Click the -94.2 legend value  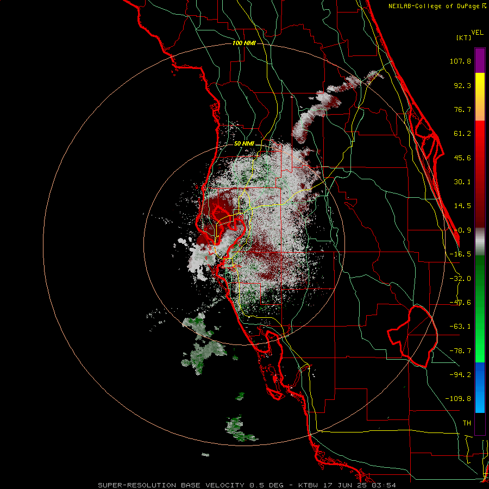coord(460,375)
